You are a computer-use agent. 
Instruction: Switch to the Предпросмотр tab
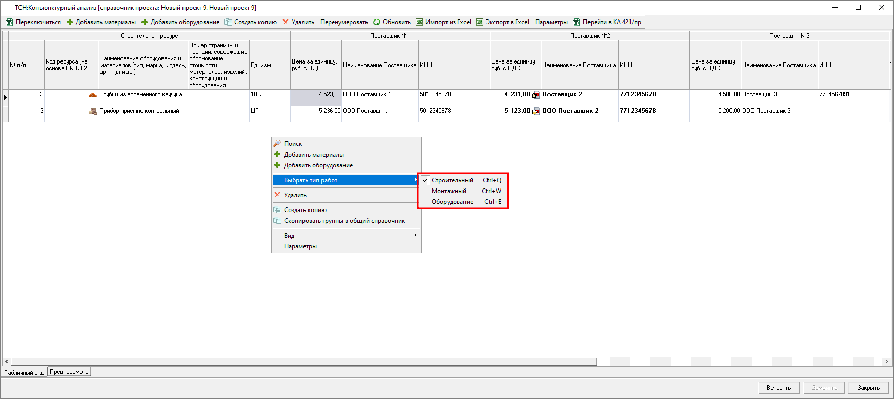point(69,372)
